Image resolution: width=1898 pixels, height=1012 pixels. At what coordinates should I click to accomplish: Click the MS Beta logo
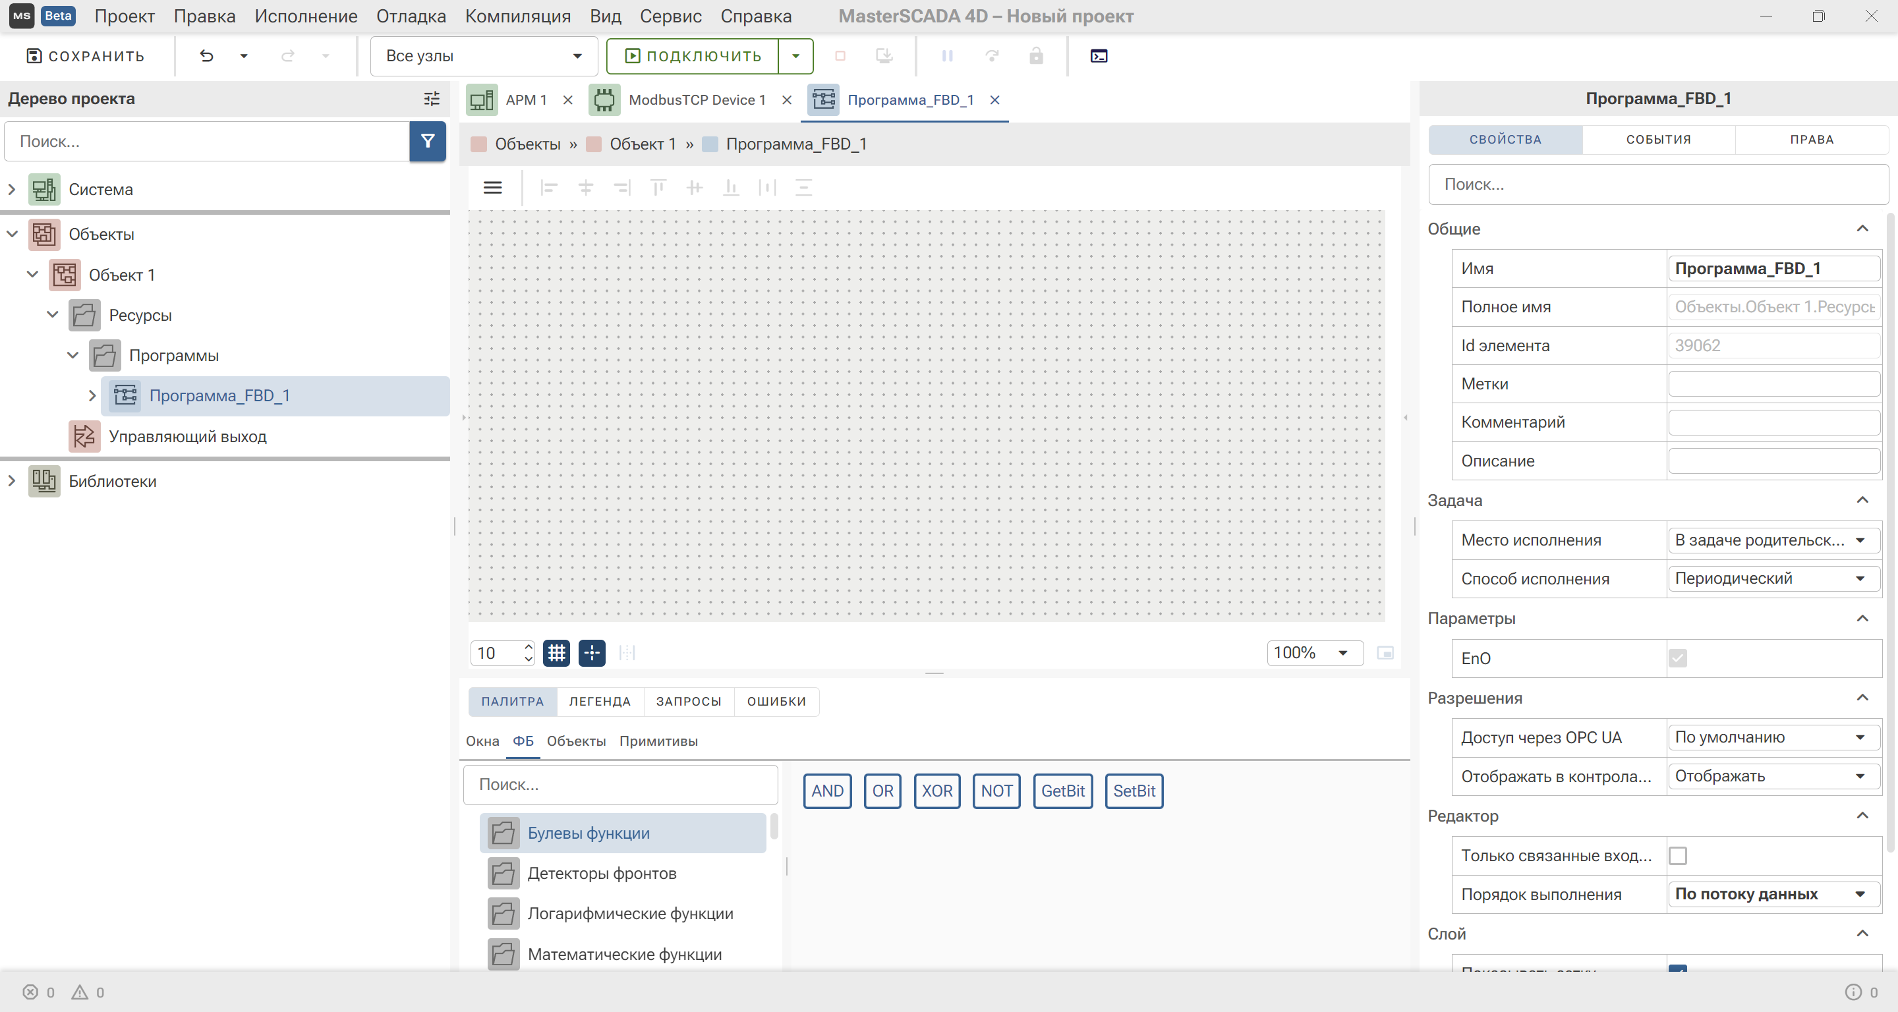click(42, 15)
